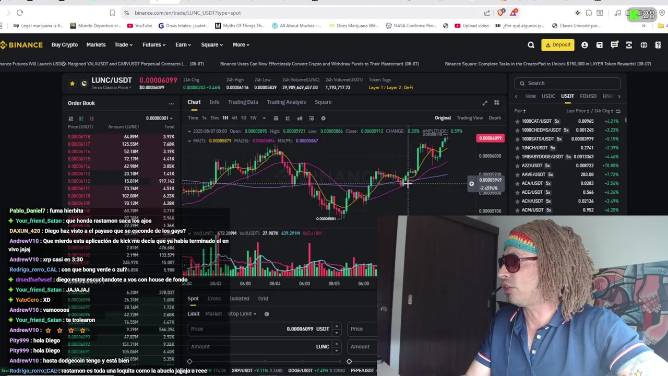Open the chart display options icon
Screen dimensions: 668x376
[x=312, y=119]
